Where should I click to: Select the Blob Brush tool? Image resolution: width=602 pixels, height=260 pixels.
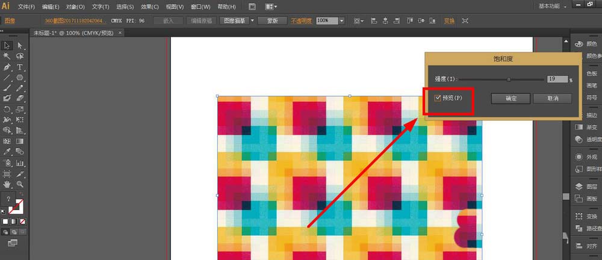coord(7,99)
